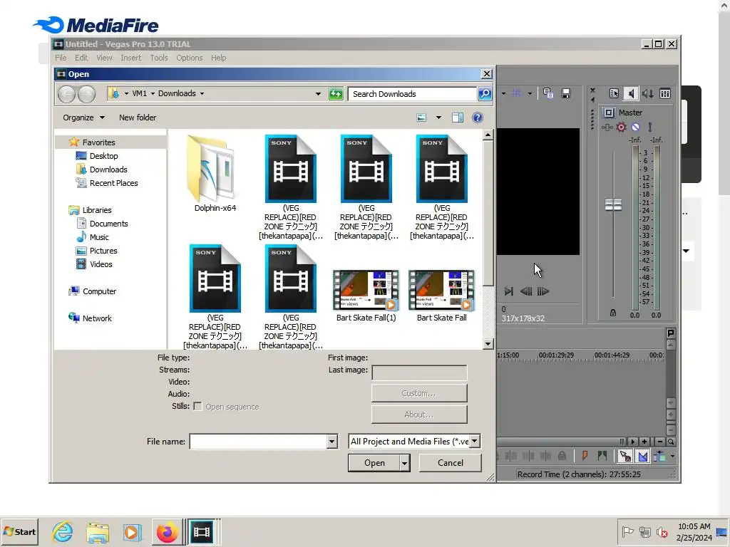This screenshot has width=730, height=547.
Task: Click the Search Downloads field
Action: pos(413,93)
